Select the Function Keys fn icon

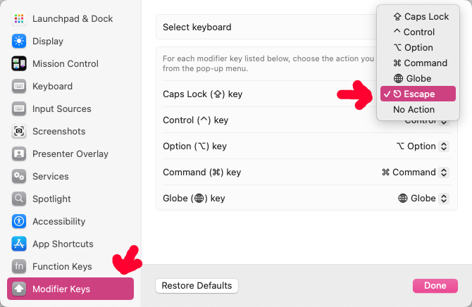[x=19, y=266]
